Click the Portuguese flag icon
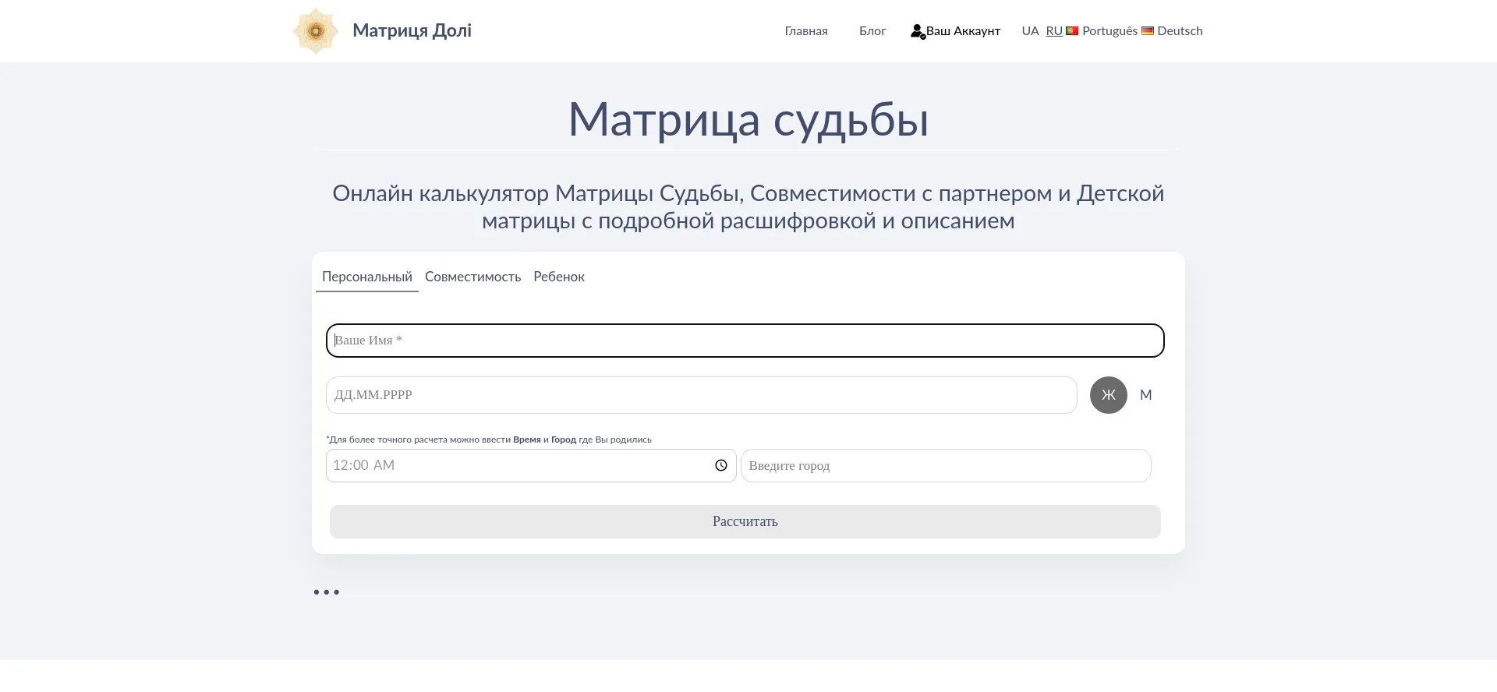The image size is (1497, 692). point(1072,31)
